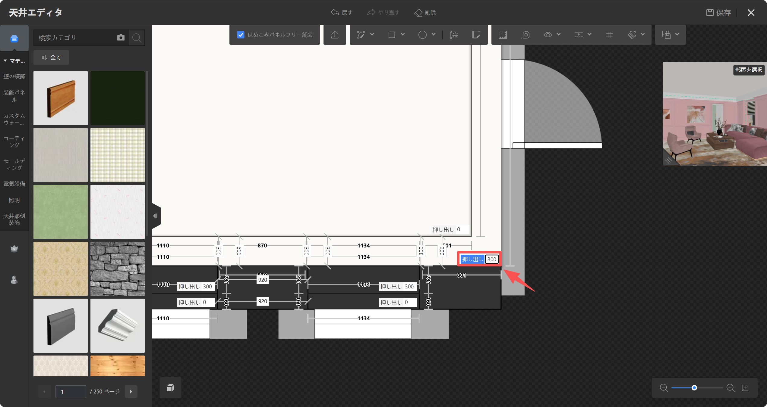Screen dimensions: 767x407
Task: Select the brown wooden baseboard thumbnail
Action: tap(61, 98)
